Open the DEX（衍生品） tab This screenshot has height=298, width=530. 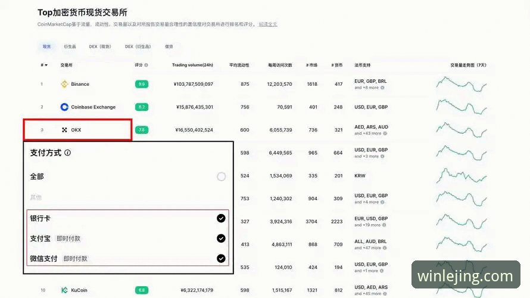coord(138,46)
